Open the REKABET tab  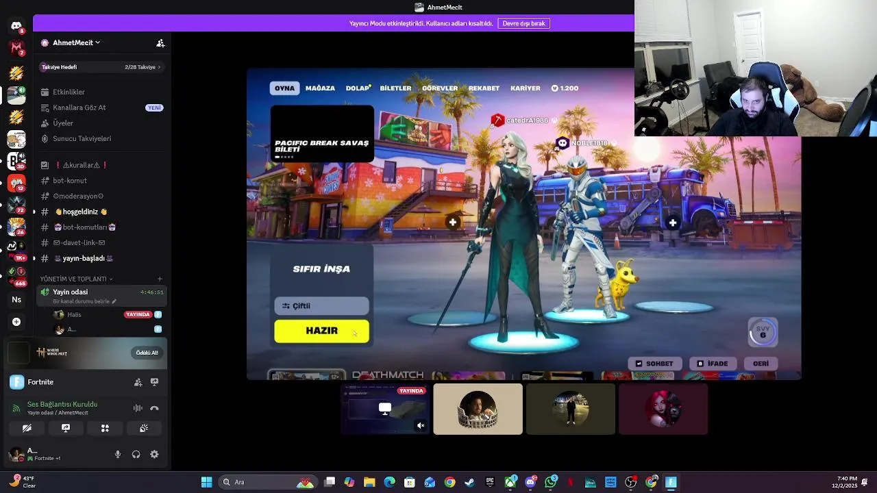[x=484, y=88]
